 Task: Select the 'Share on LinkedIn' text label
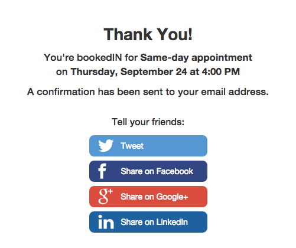pos(154,222)
